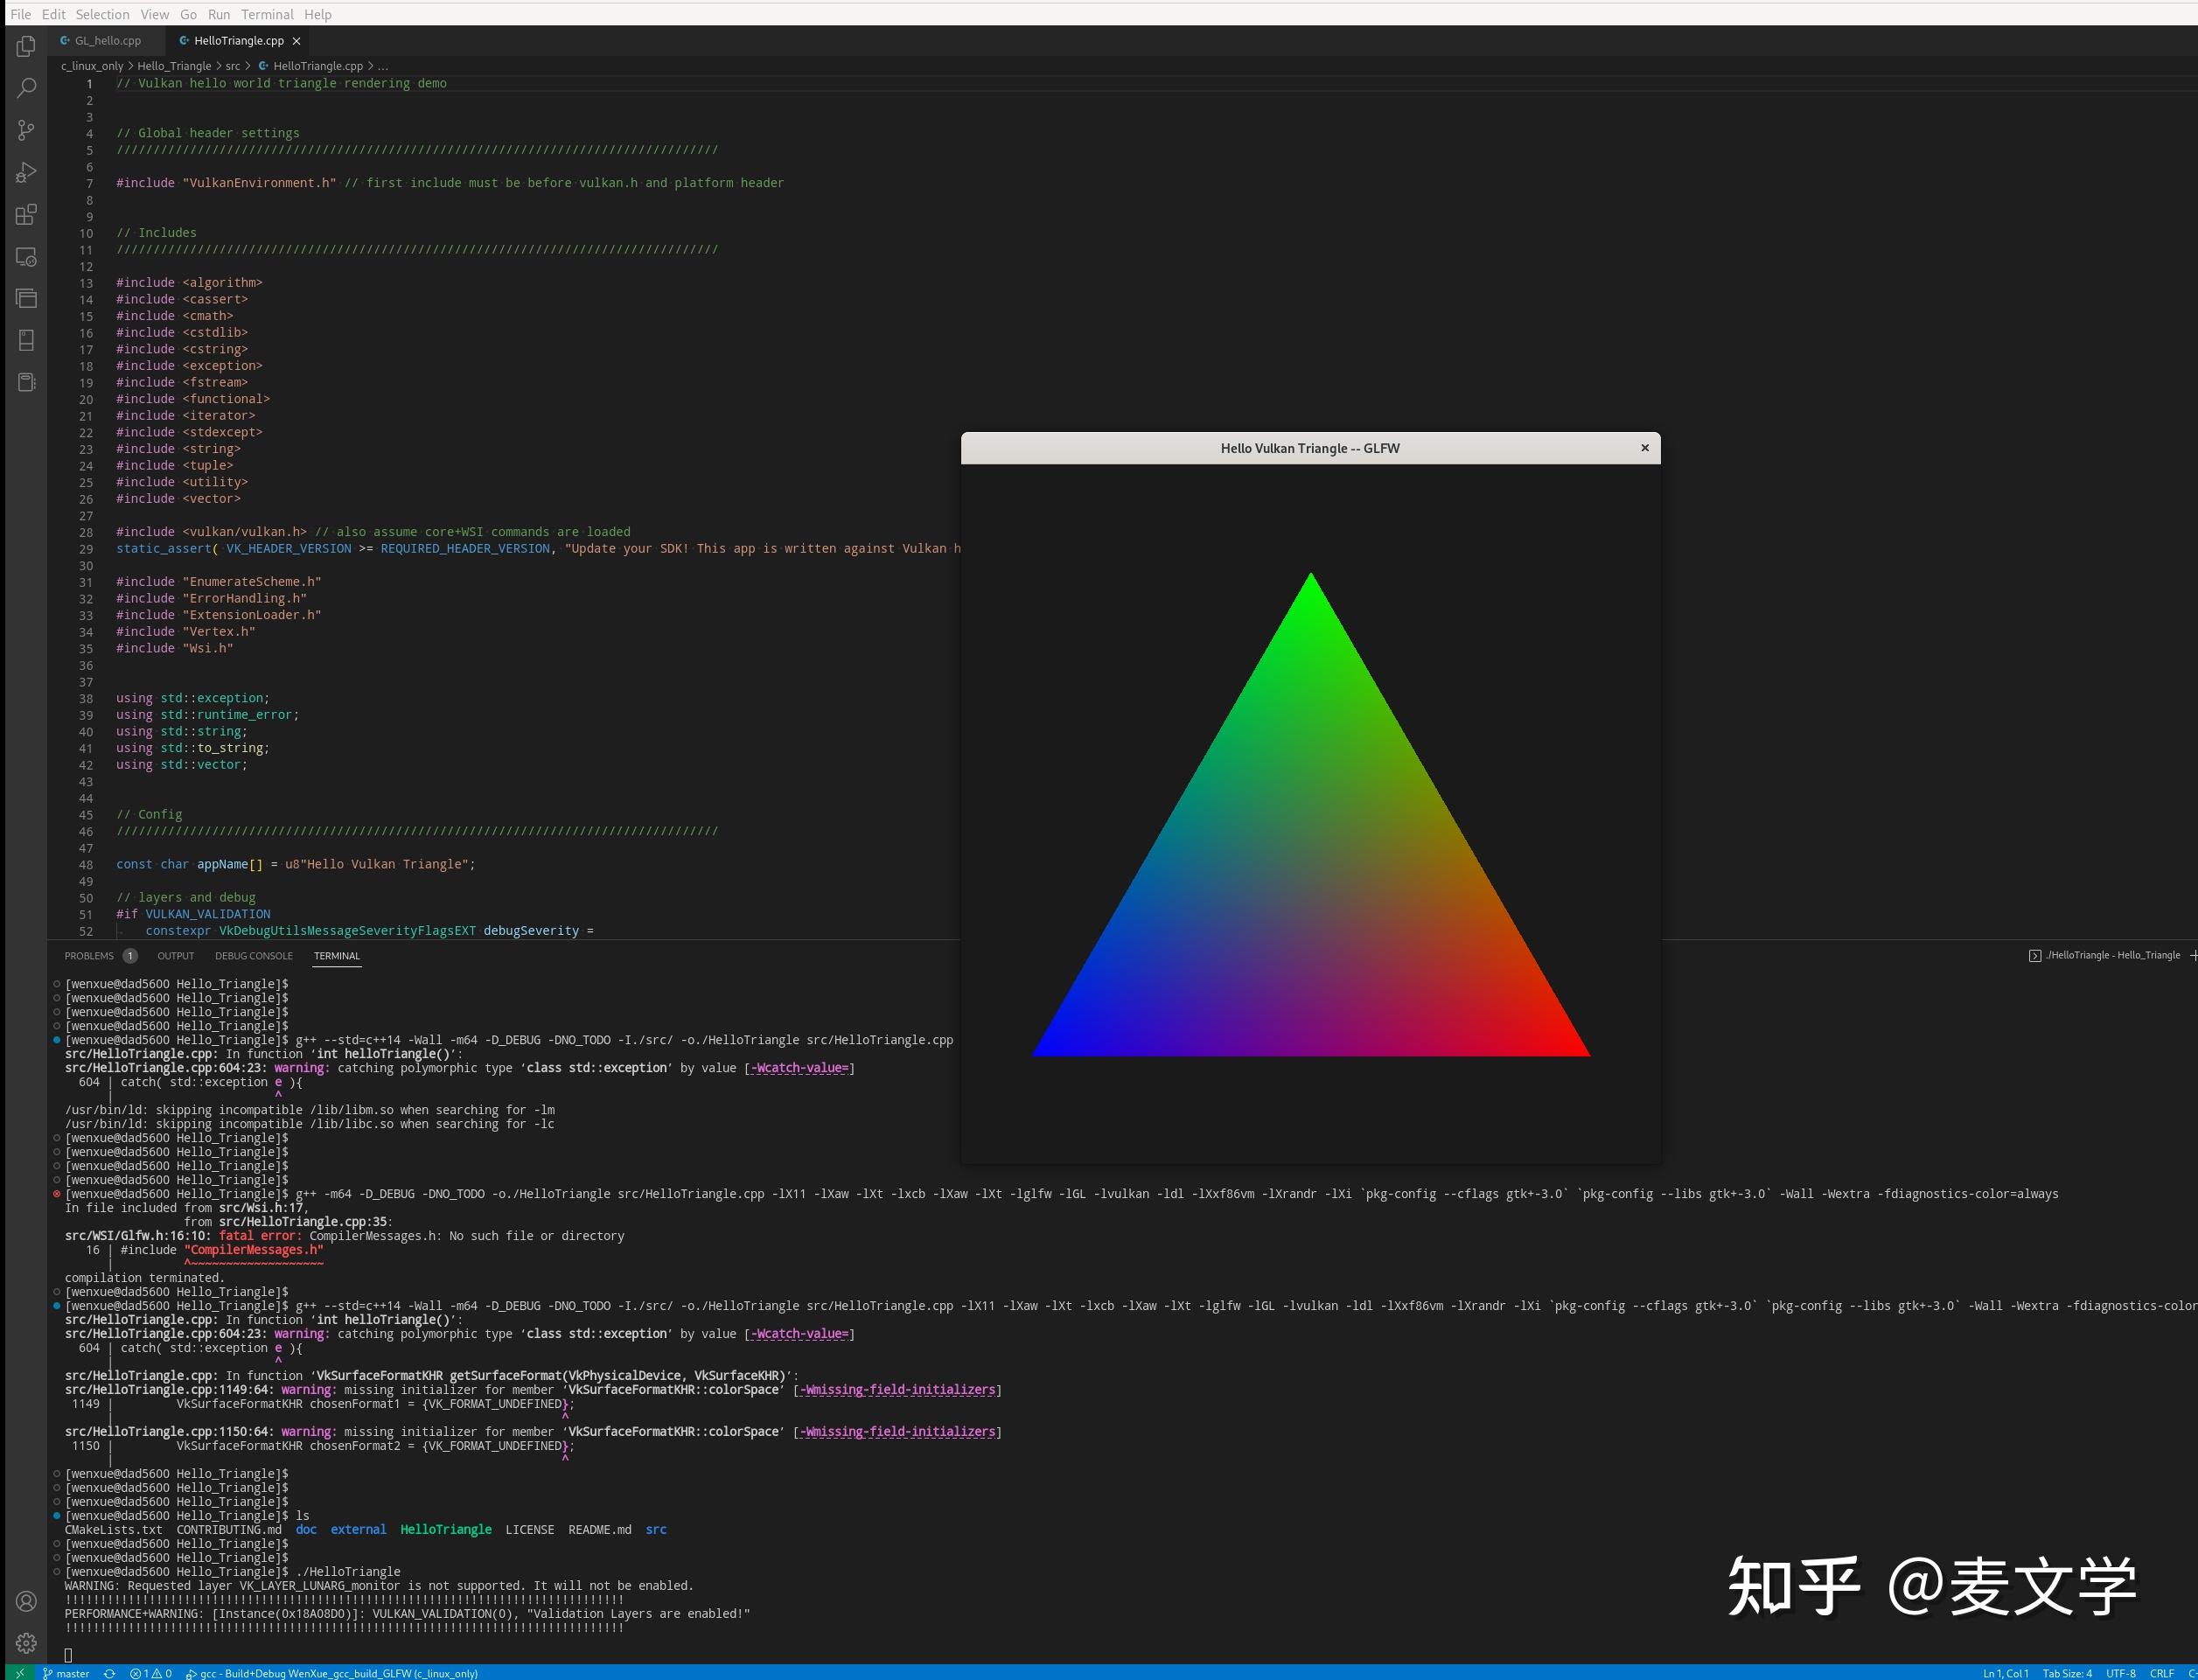
Task: Expand the ... symbols breadcrumb
Action: click(x=382, y=65)
